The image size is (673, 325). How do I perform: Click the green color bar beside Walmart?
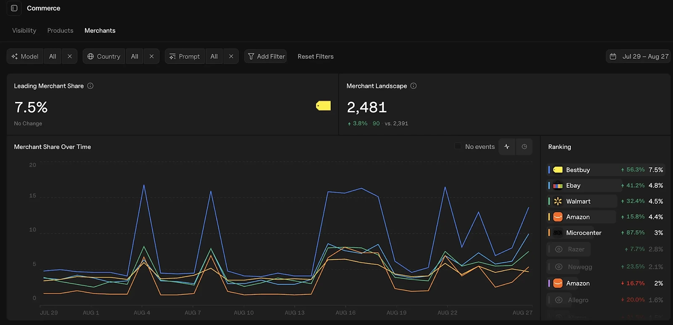(549, 201)
